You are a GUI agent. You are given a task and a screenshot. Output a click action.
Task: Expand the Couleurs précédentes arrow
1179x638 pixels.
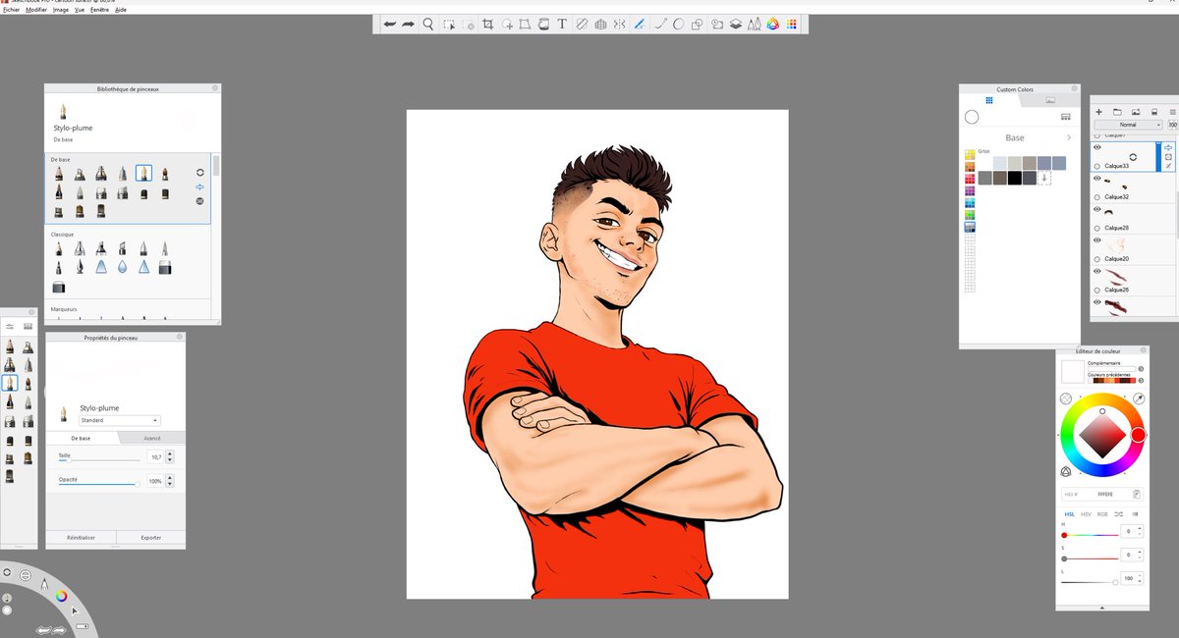(1141, 381)
